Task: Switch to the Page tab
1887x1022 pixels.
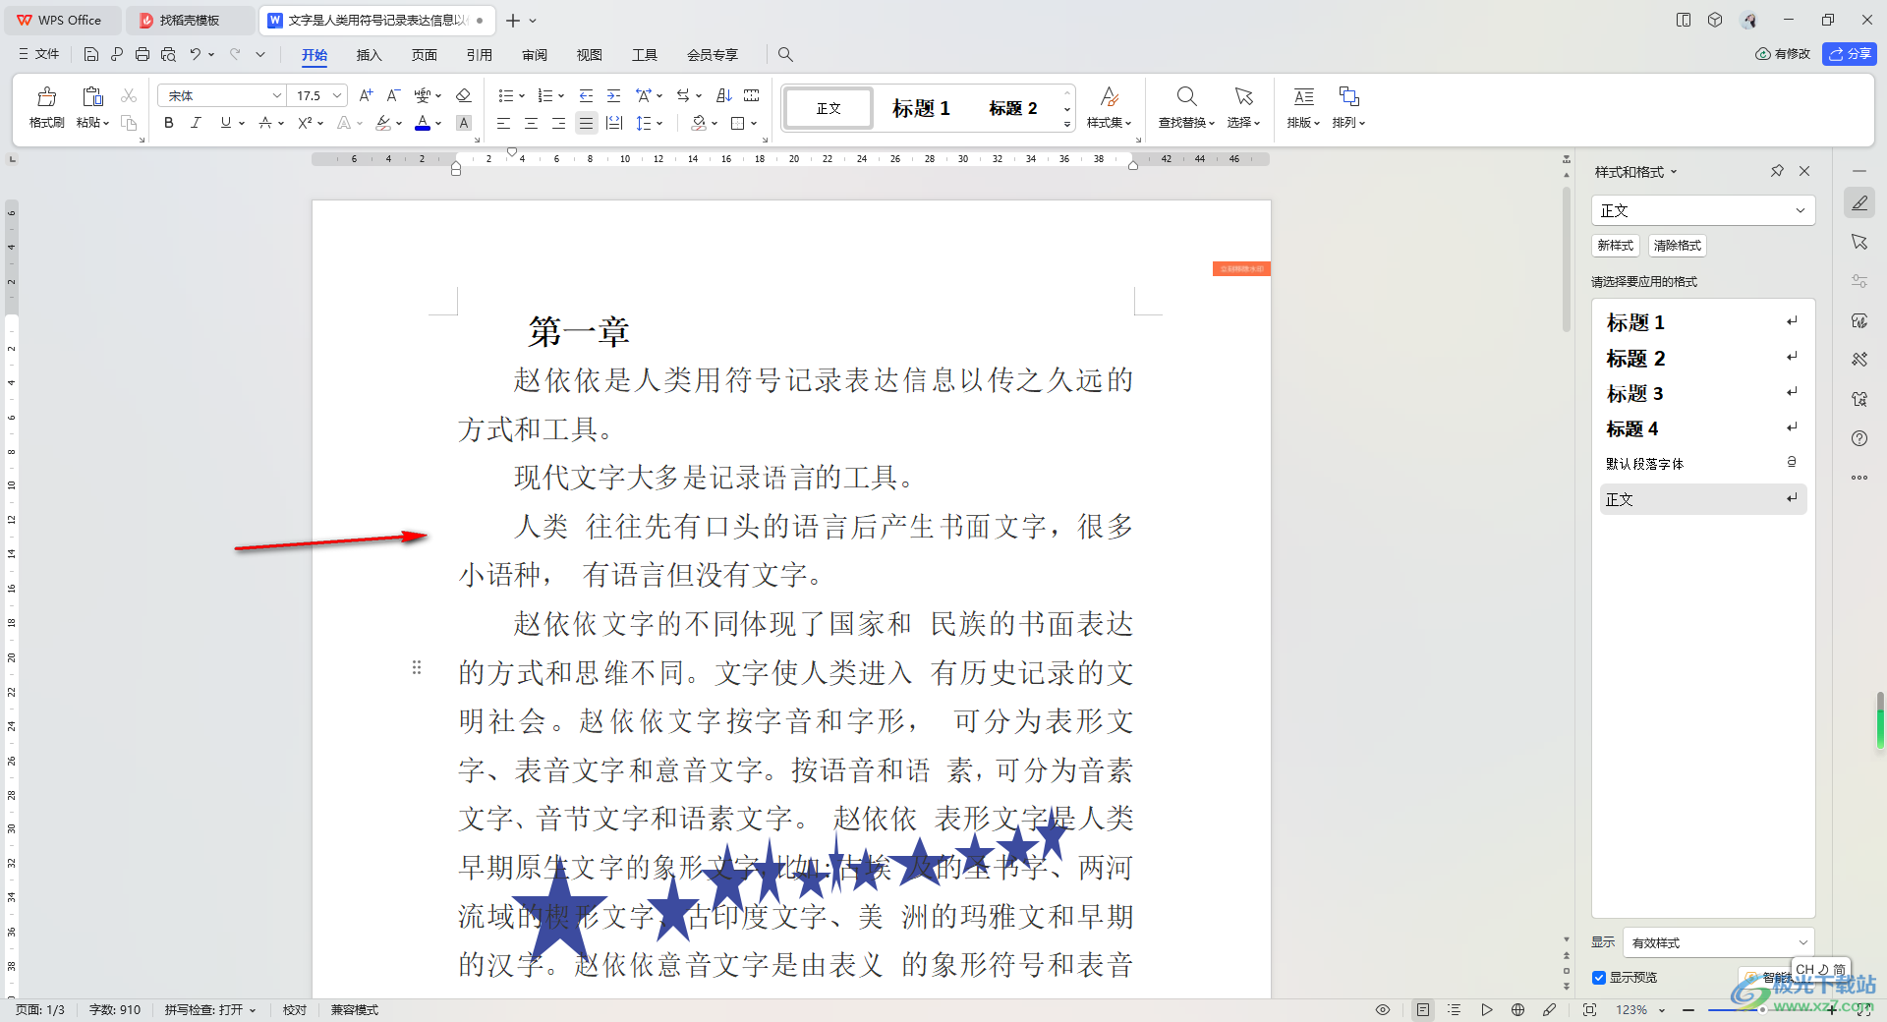Action: (x=424, y=55)
